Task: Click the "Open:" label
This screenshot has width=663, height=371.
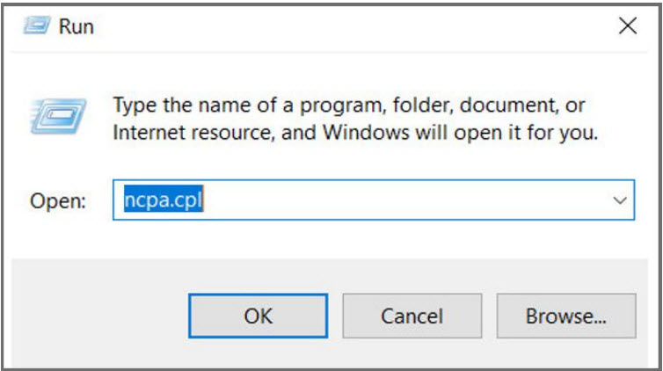Action: point(58,201)
